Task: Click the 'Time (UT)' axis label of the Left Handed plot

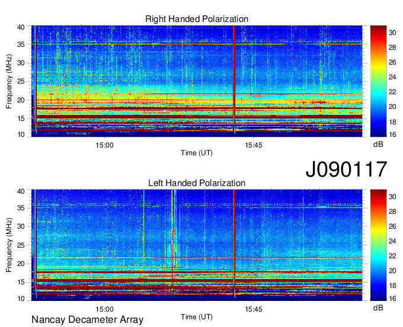Action: pyautogui.click(x=197, y=317)
